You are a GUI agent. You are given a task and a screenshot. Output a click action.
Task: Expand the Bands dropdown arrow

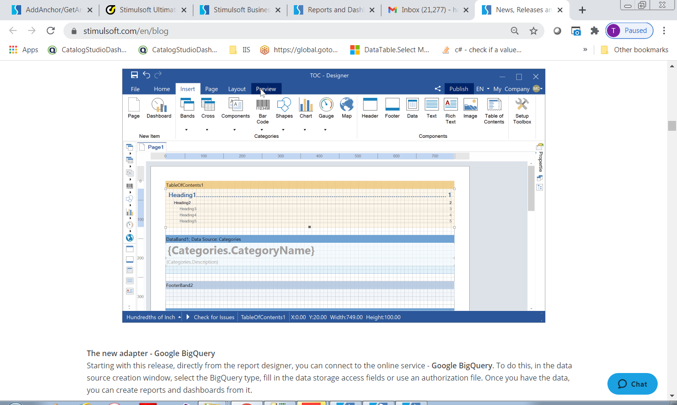(187, 130)
